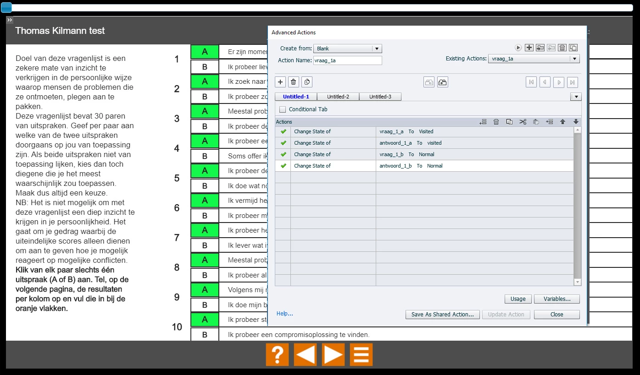The image size is (640, 375).
Task: Jump to the first decision tab icon
Action: [x=531, y=82]
